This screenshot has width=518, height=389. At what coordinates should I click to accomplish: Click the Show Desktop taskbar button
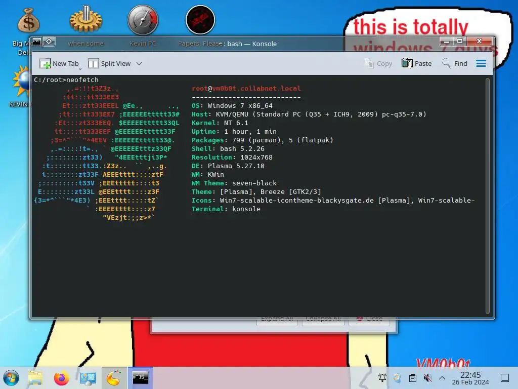(505, 378)
